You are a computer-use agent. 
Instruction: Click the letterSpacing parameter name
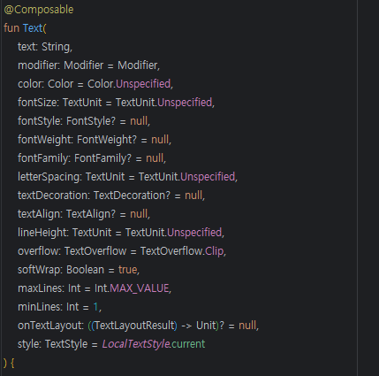tap(49, 177)
